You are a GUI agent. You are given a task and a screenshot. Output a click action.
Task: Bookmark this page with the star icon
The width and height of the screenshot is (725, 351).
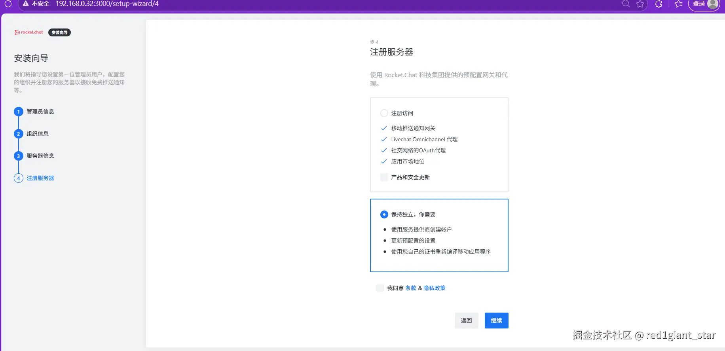[x=640, y=4]
